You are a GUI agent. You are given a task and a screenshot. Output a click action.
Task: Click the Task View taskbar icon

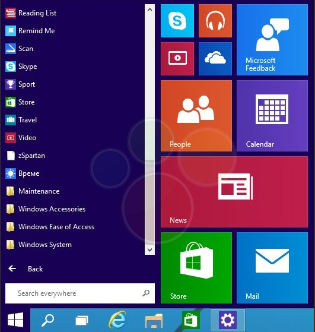coord(82,320)
